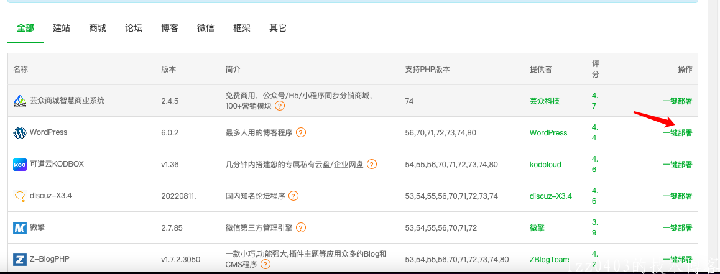Click description 国内知名论坛程序
Screen dimensions: 720x274
tap(256, 196)
